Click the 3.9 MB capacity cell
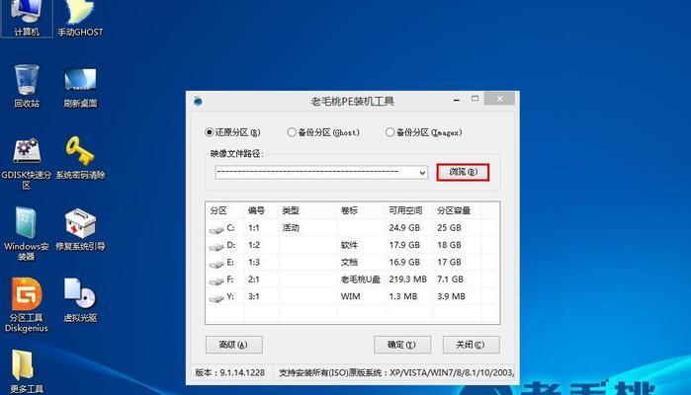The image size is (691, 395). click(x=451, y=296)
